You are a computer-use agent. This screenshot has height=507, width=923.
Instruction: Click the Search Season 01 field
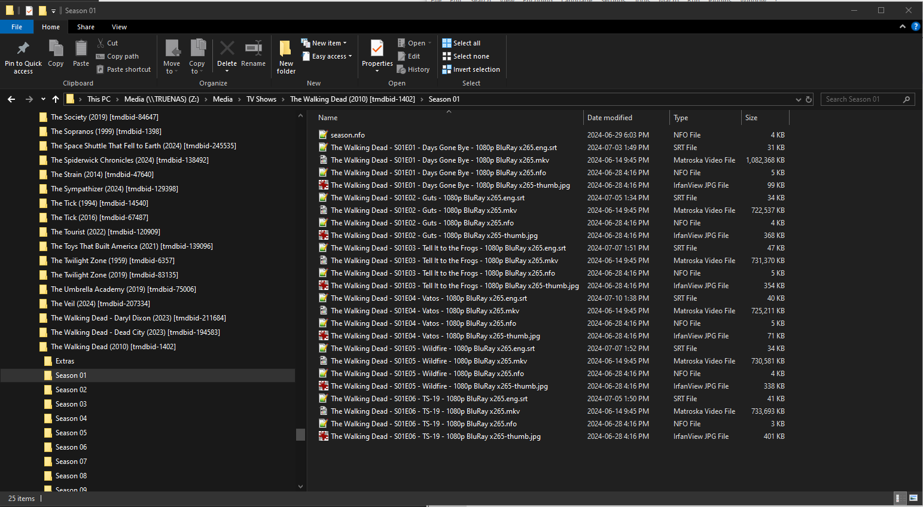(x=861, y=99)
